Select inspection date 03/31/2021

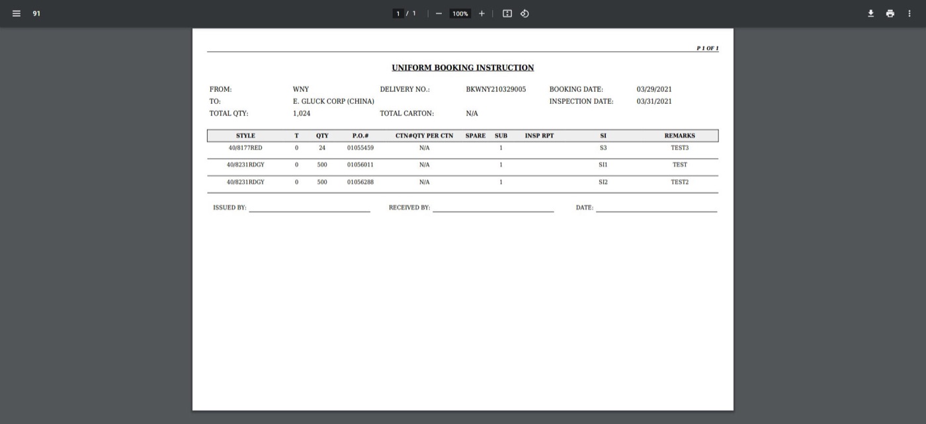pyautogui.click(x=654, y=101)
